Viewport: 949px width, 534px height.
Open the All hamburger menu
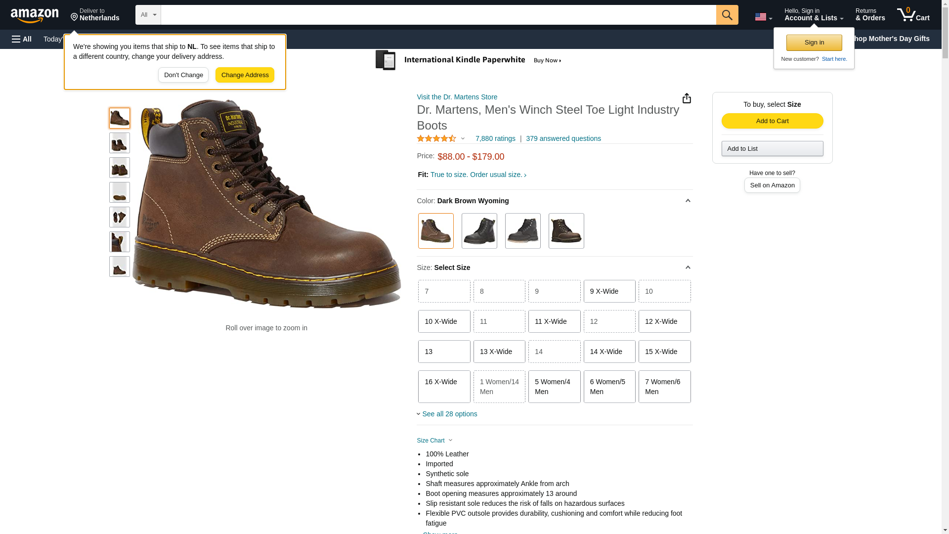tap(22, 39)
